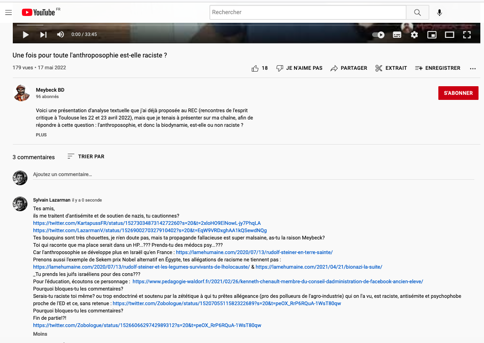Like the video with thumbs up
The width and height of the screenshot is (484, 343).
point(255,68)
